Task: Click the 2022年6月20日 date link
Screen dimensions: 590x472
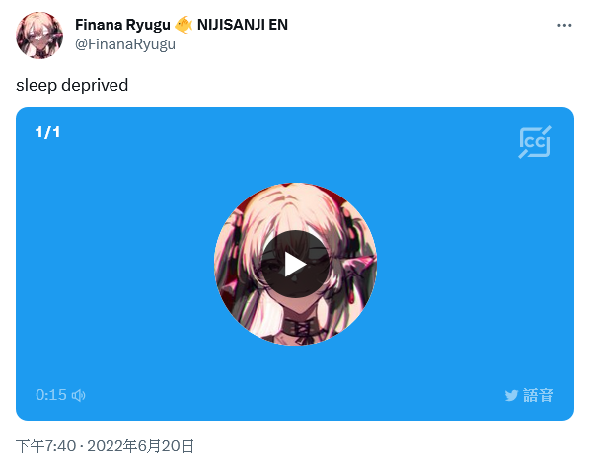Action: [141, 446]
